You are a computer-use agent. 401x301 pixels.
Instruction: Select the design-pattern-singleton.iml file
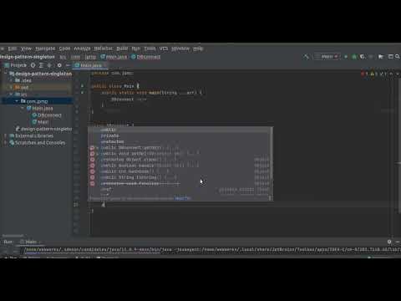click(44, 129)
